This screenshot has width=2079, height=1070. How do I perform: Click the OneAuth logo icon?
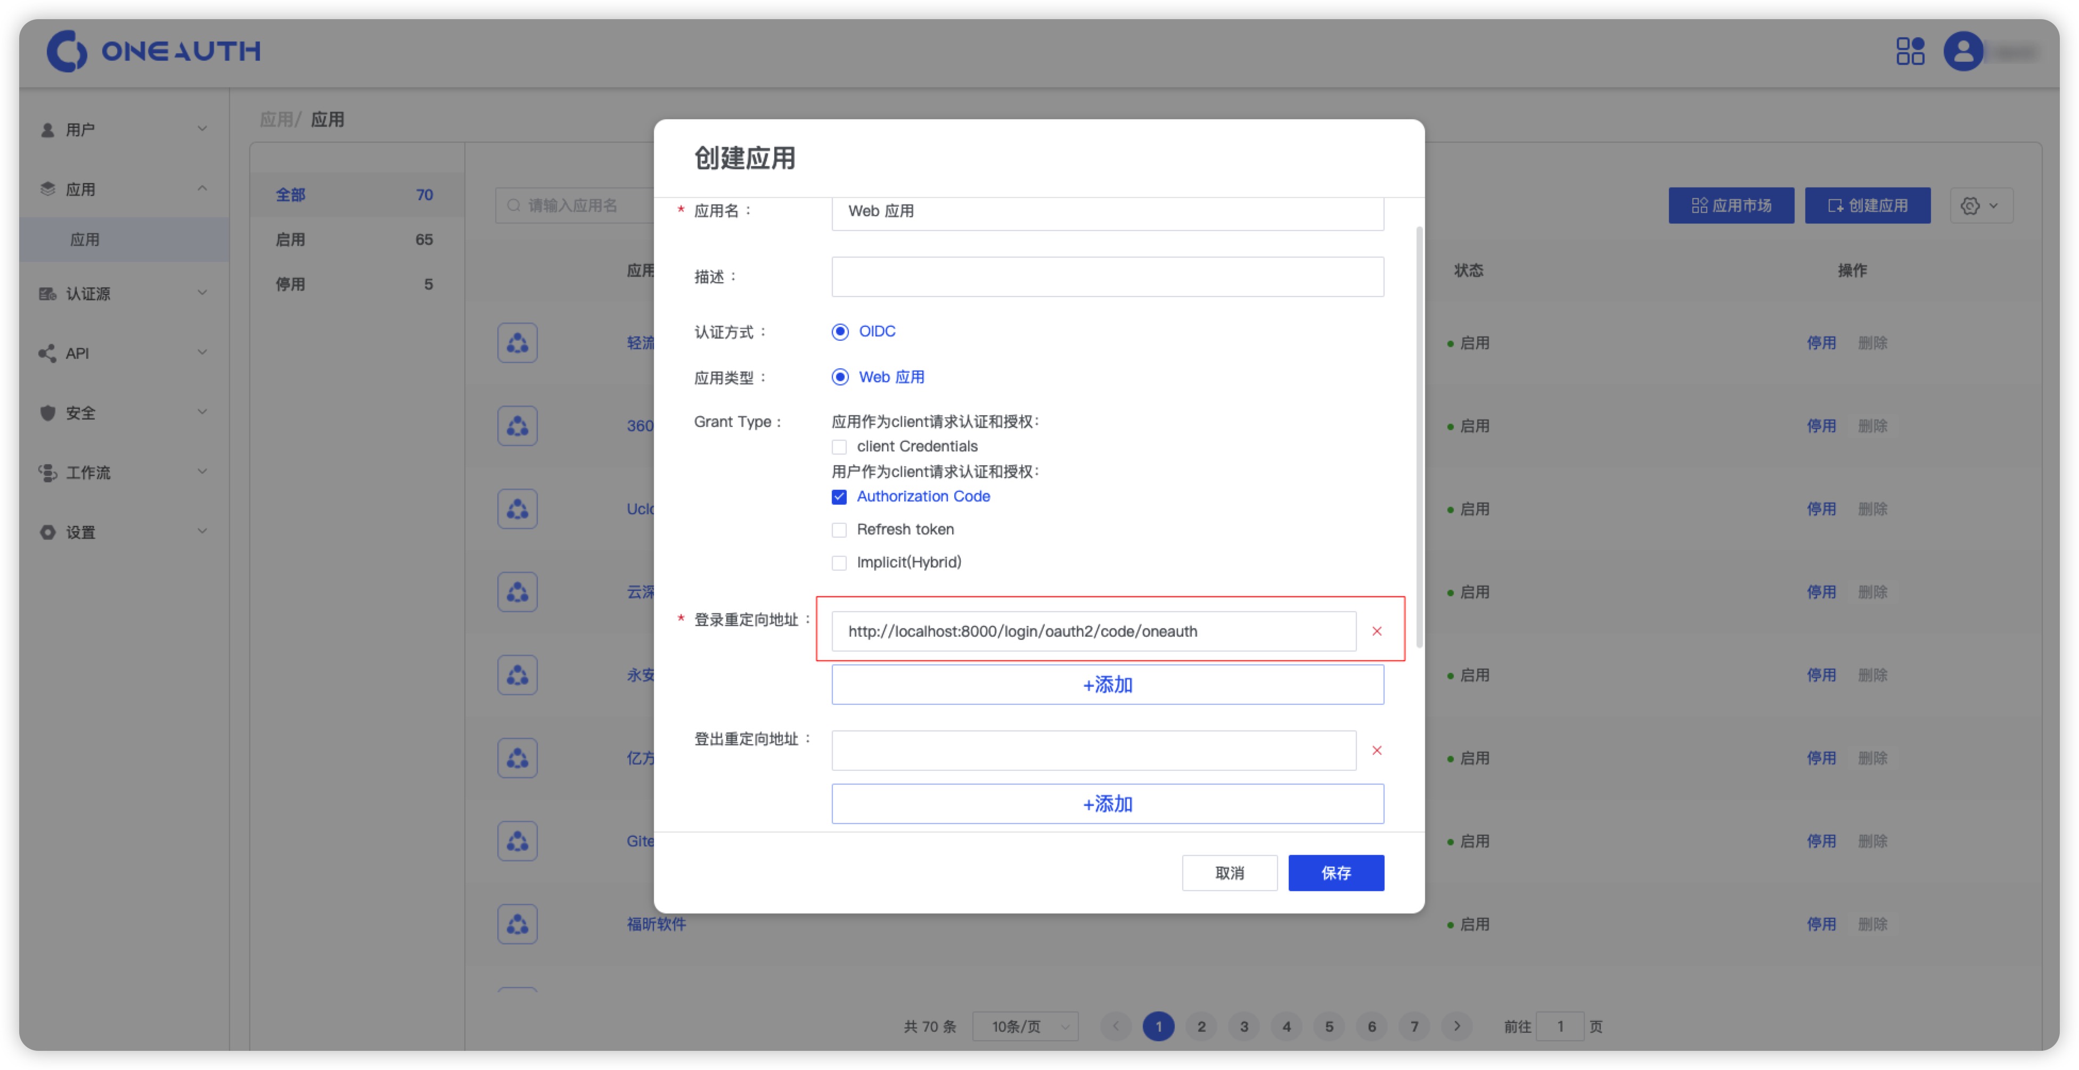pyautogui.click(x=67, y=51)
